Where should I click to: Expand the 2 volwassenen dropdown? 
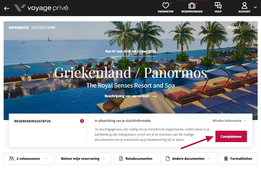click(x=28, y=158)
